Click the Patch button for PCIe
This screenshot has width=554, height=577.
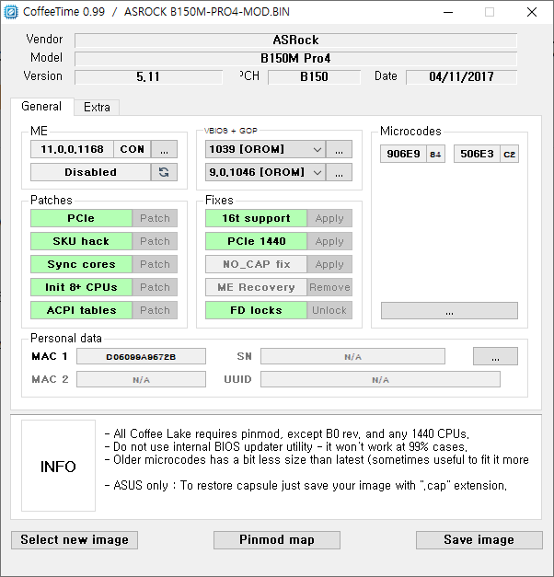[x=155, y=218]
